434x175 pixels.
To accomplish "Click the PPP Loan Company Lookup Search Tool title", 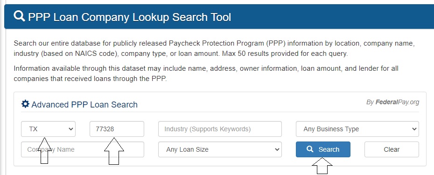I will pyautogui.click(x=130, y=17).
